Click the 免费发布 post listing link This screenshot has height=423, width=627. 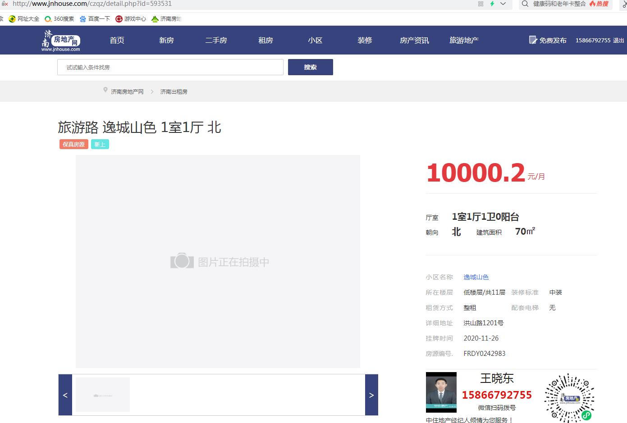point(548,41)
